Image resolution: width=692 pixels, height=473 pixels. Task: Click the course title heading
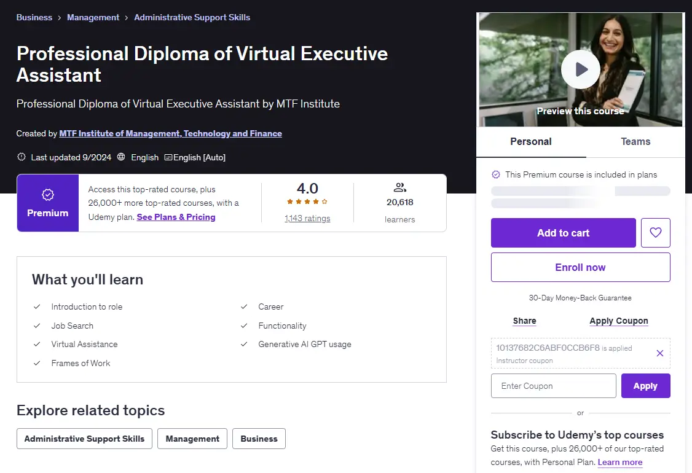point(202,64)
